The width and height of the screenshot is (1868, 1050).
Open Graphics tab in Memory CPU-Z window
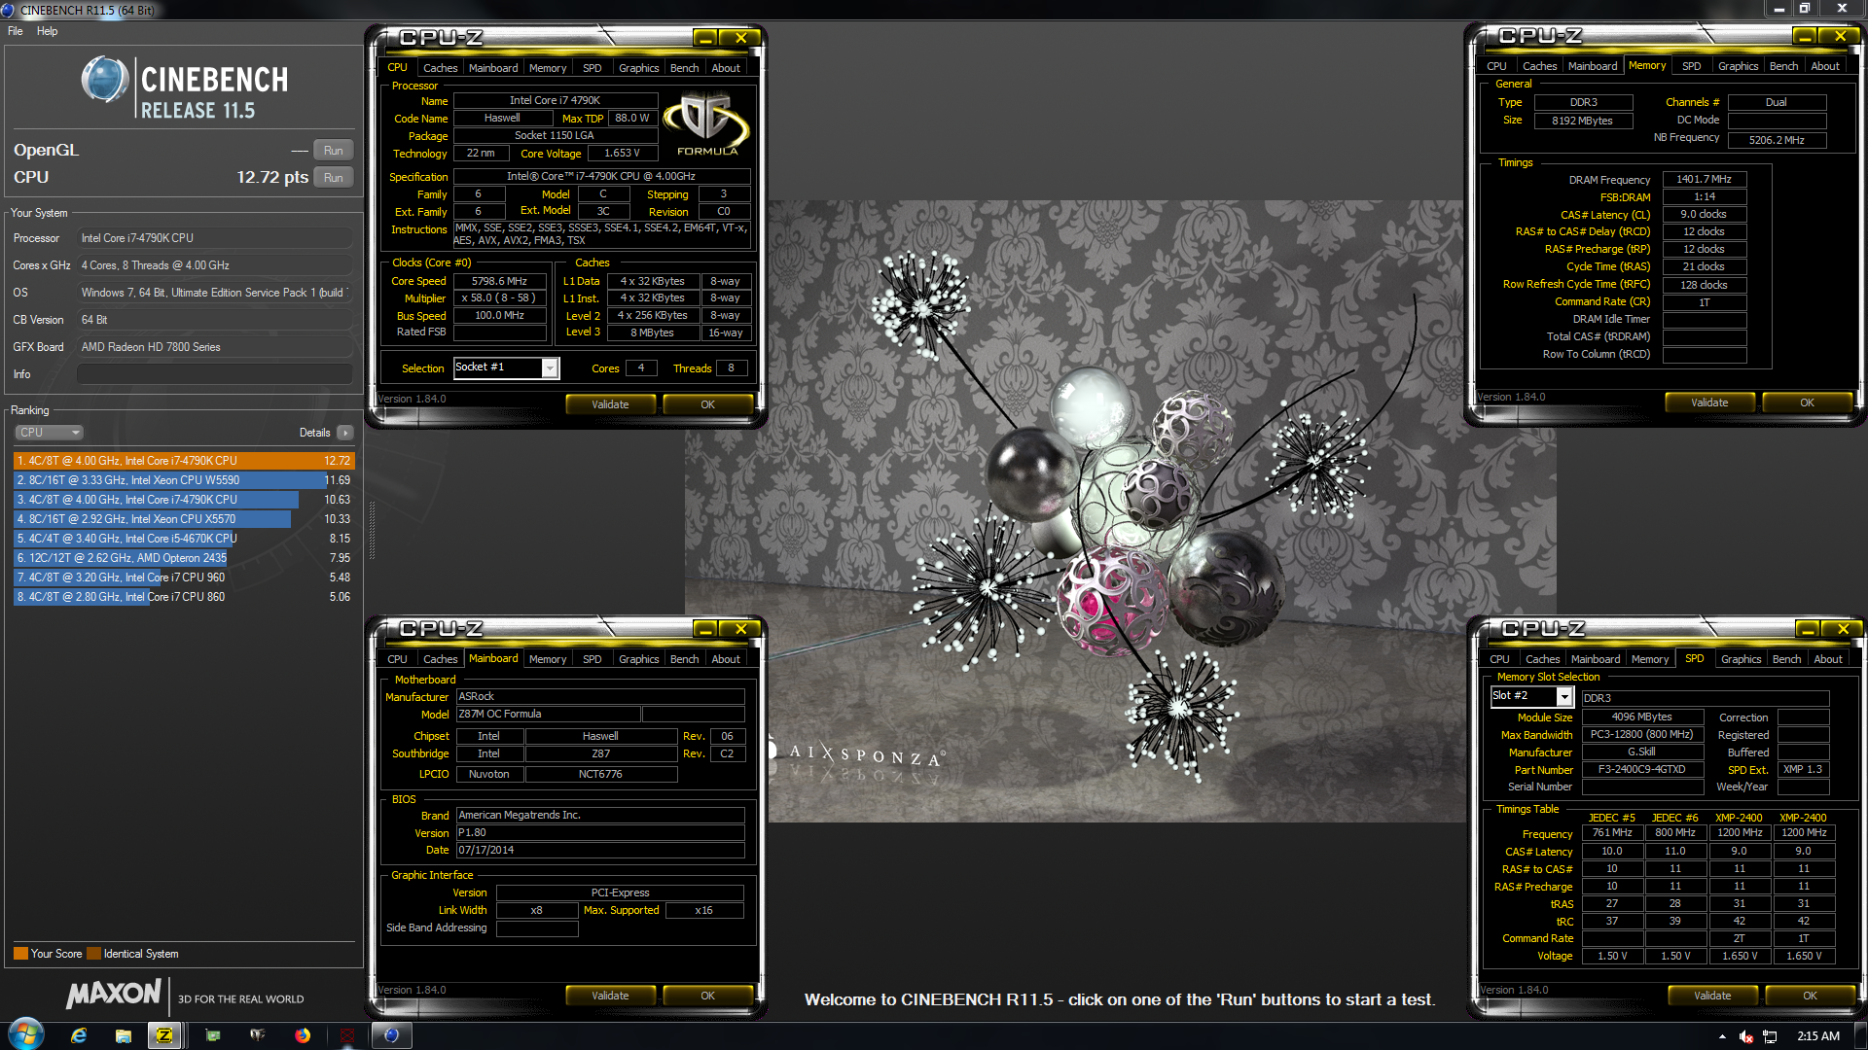point(1738,66)
